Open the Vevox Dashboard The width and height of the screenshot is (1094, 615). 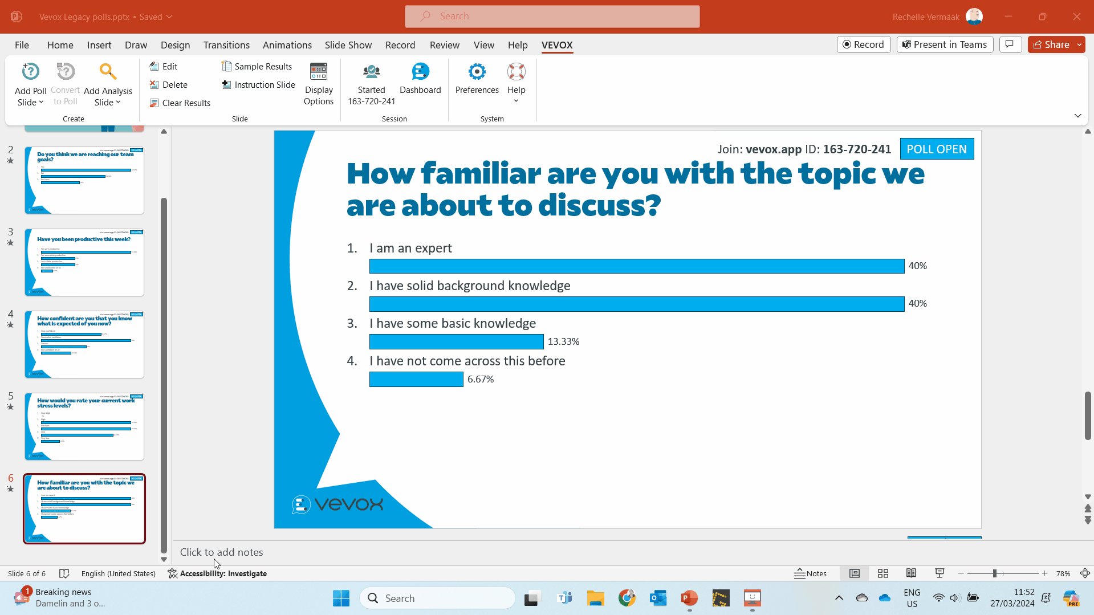(420, 80)
